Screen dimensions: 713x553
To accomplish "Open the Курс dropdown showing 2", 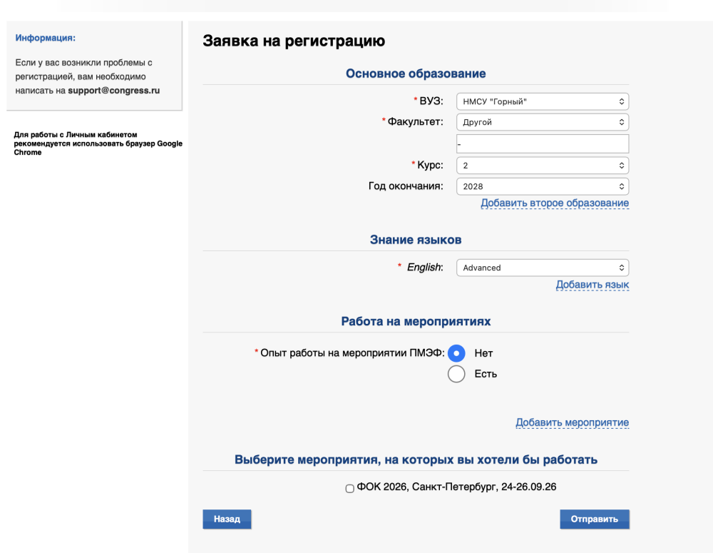I will (x=543, y=166).
